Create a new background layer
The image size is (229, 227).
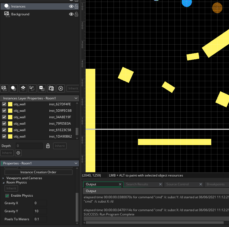point(4,88)
